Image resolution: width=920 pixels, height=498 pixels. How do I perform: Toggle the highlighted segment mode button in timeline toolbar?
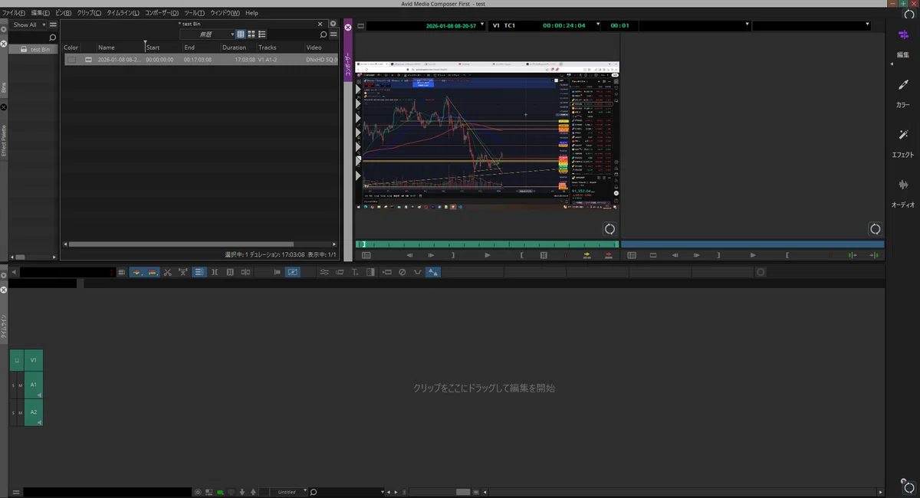pyautogui.click(x=199, y=272)
